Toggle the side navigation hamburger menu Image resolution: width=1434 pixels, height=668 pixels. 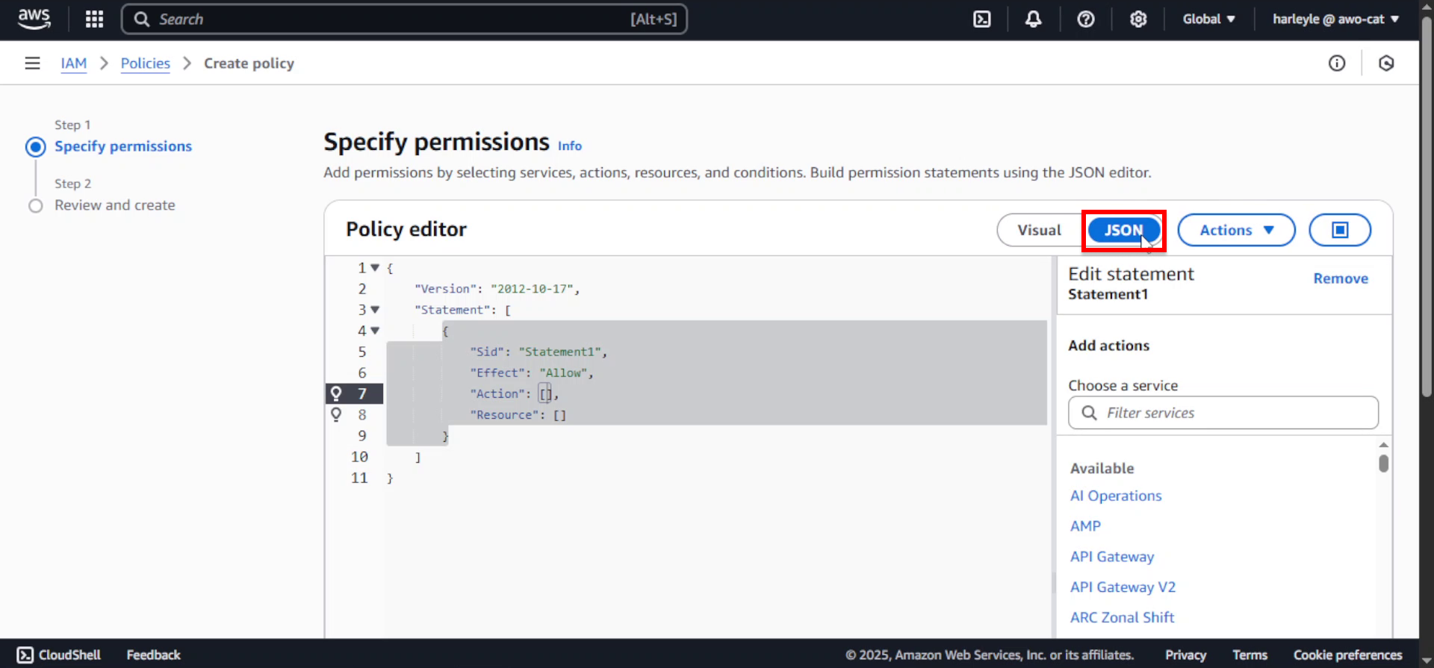pyautogui.click(x=32, y=63)
